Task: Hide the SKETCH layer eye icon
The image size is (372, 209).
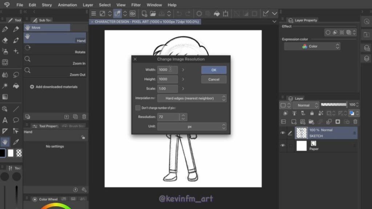Action: tap(283, 133)
